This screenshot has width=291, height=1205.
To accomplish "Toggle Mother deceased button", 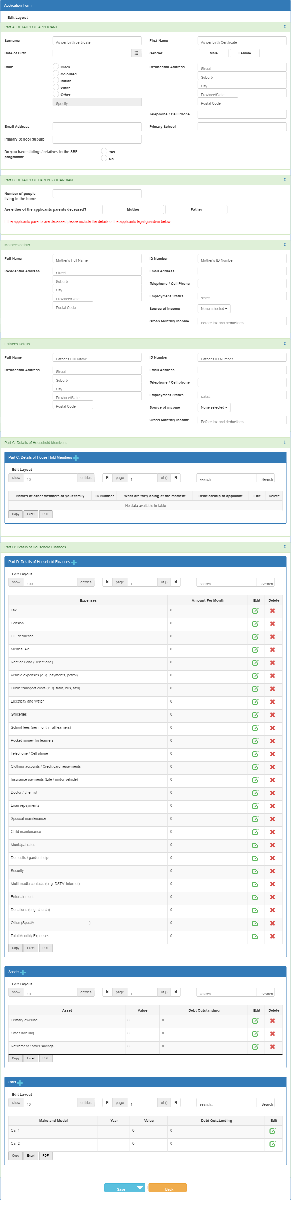I will tap(133, 209).
